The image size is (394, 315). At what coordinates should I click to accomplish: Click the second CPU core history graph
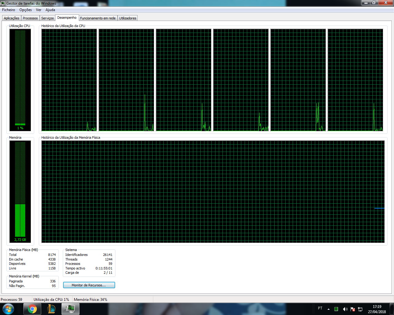coord(126,80)
